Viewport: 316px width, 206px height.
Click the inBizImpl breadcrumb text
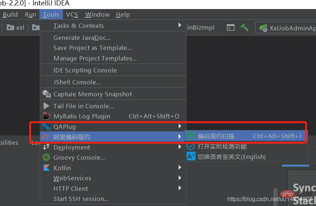click(x=201, y=28)
